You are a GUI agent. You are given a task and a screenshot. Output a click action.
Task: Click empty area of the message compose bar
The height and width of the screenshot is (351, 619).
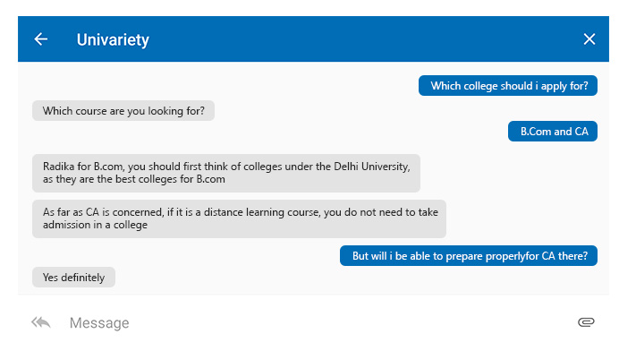click(x=355, y=323)
